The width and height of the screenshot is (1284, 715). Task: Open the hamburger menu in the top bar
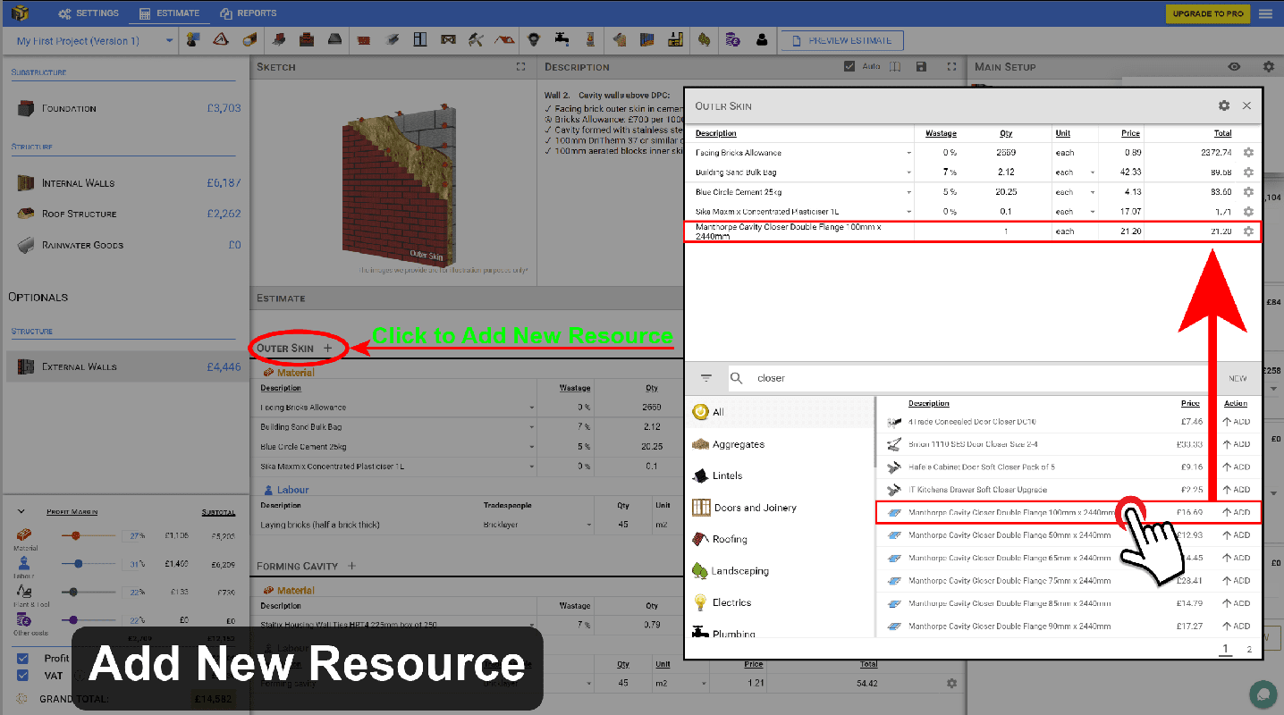coord(1265,13)
